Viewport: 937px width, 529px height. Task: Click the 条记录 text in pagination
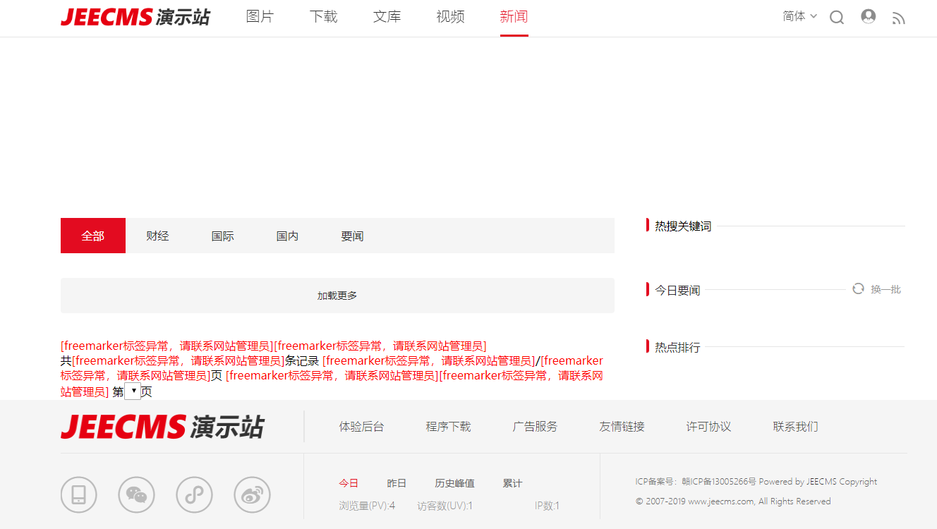click(302, 361)
